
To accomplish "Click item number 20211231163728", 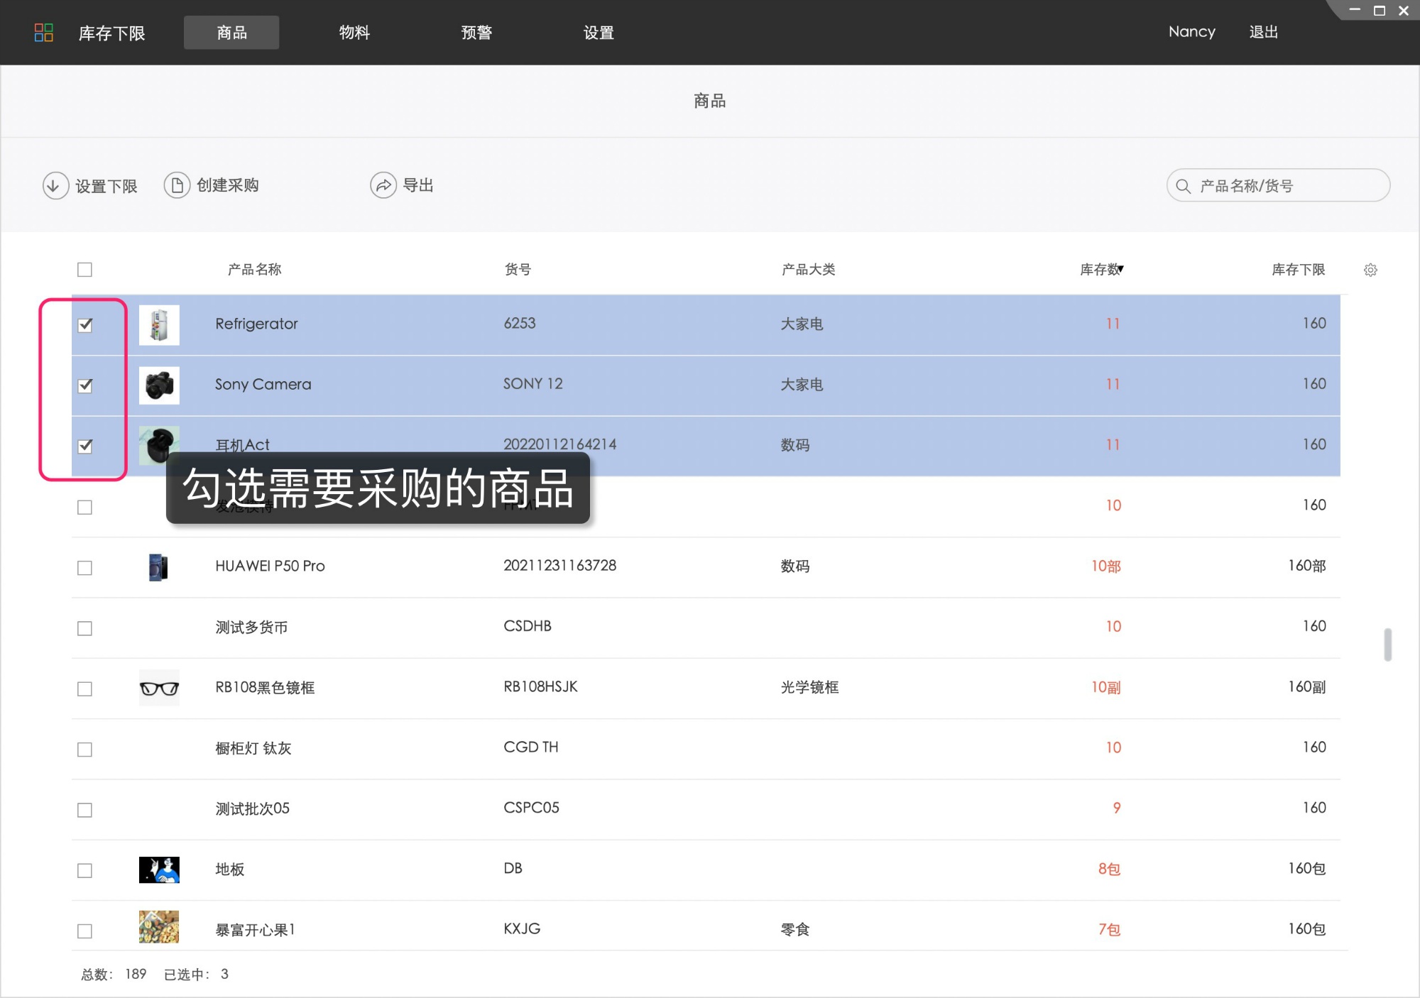I will [559, 566].
